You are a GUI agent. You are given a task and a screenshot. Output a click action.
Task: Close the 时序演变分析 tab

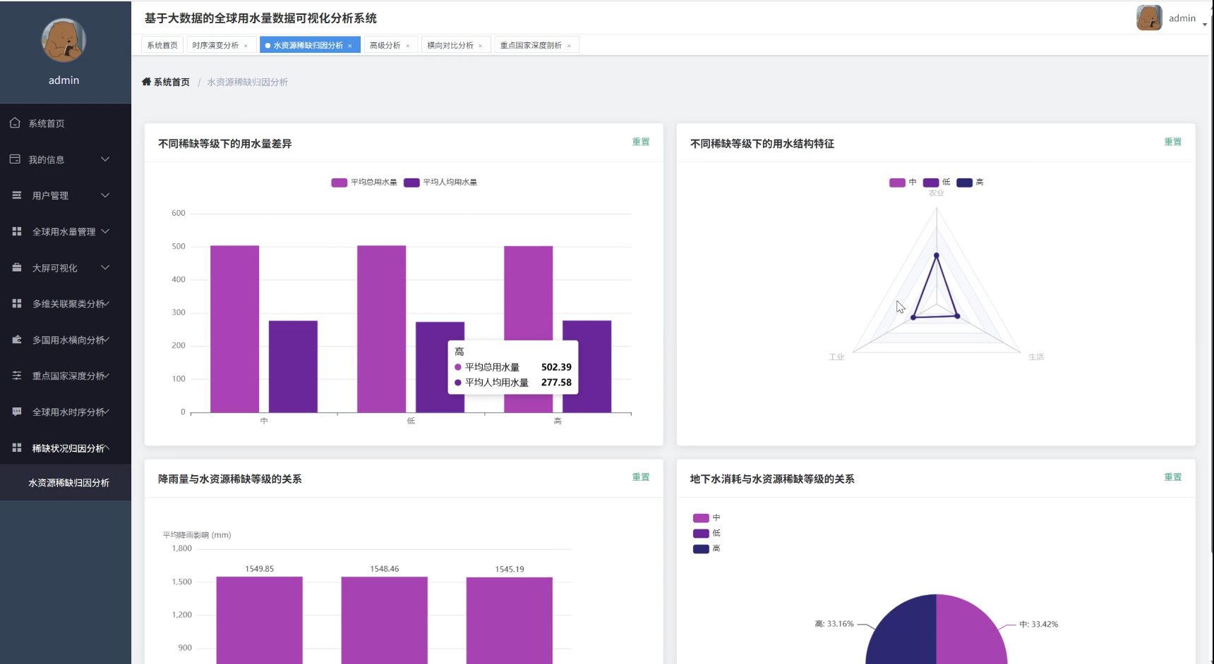click(x=246, y=46)
